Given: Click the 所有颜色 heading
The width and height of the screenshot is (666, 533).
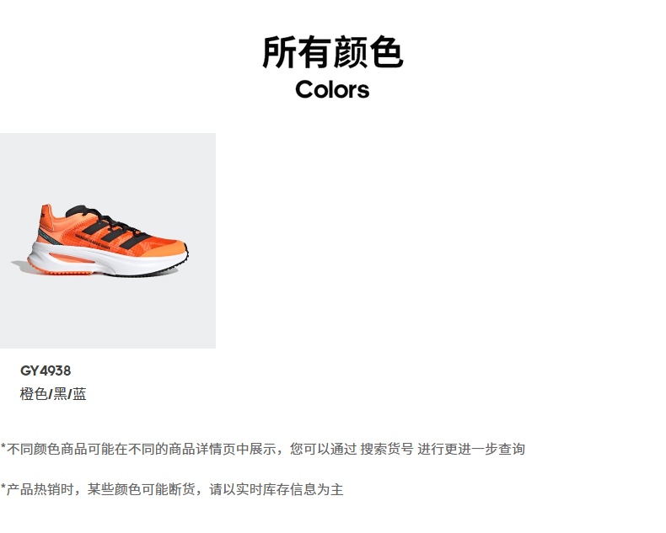Looking at the screenshot, I should click(x=332, y=52).
